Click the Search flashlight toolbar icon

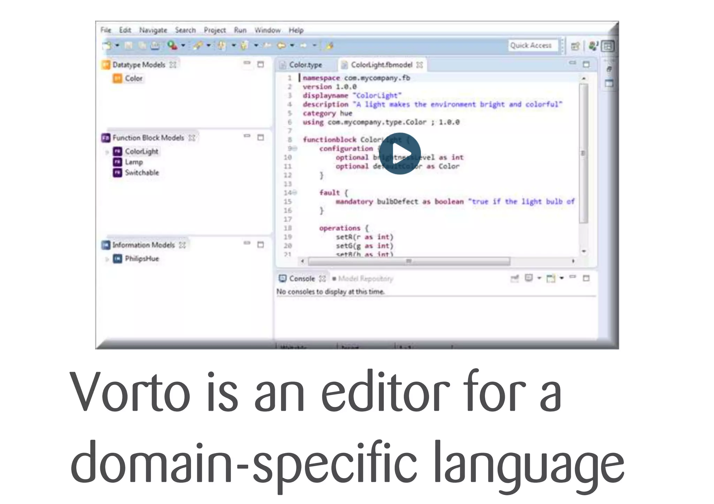198,46
